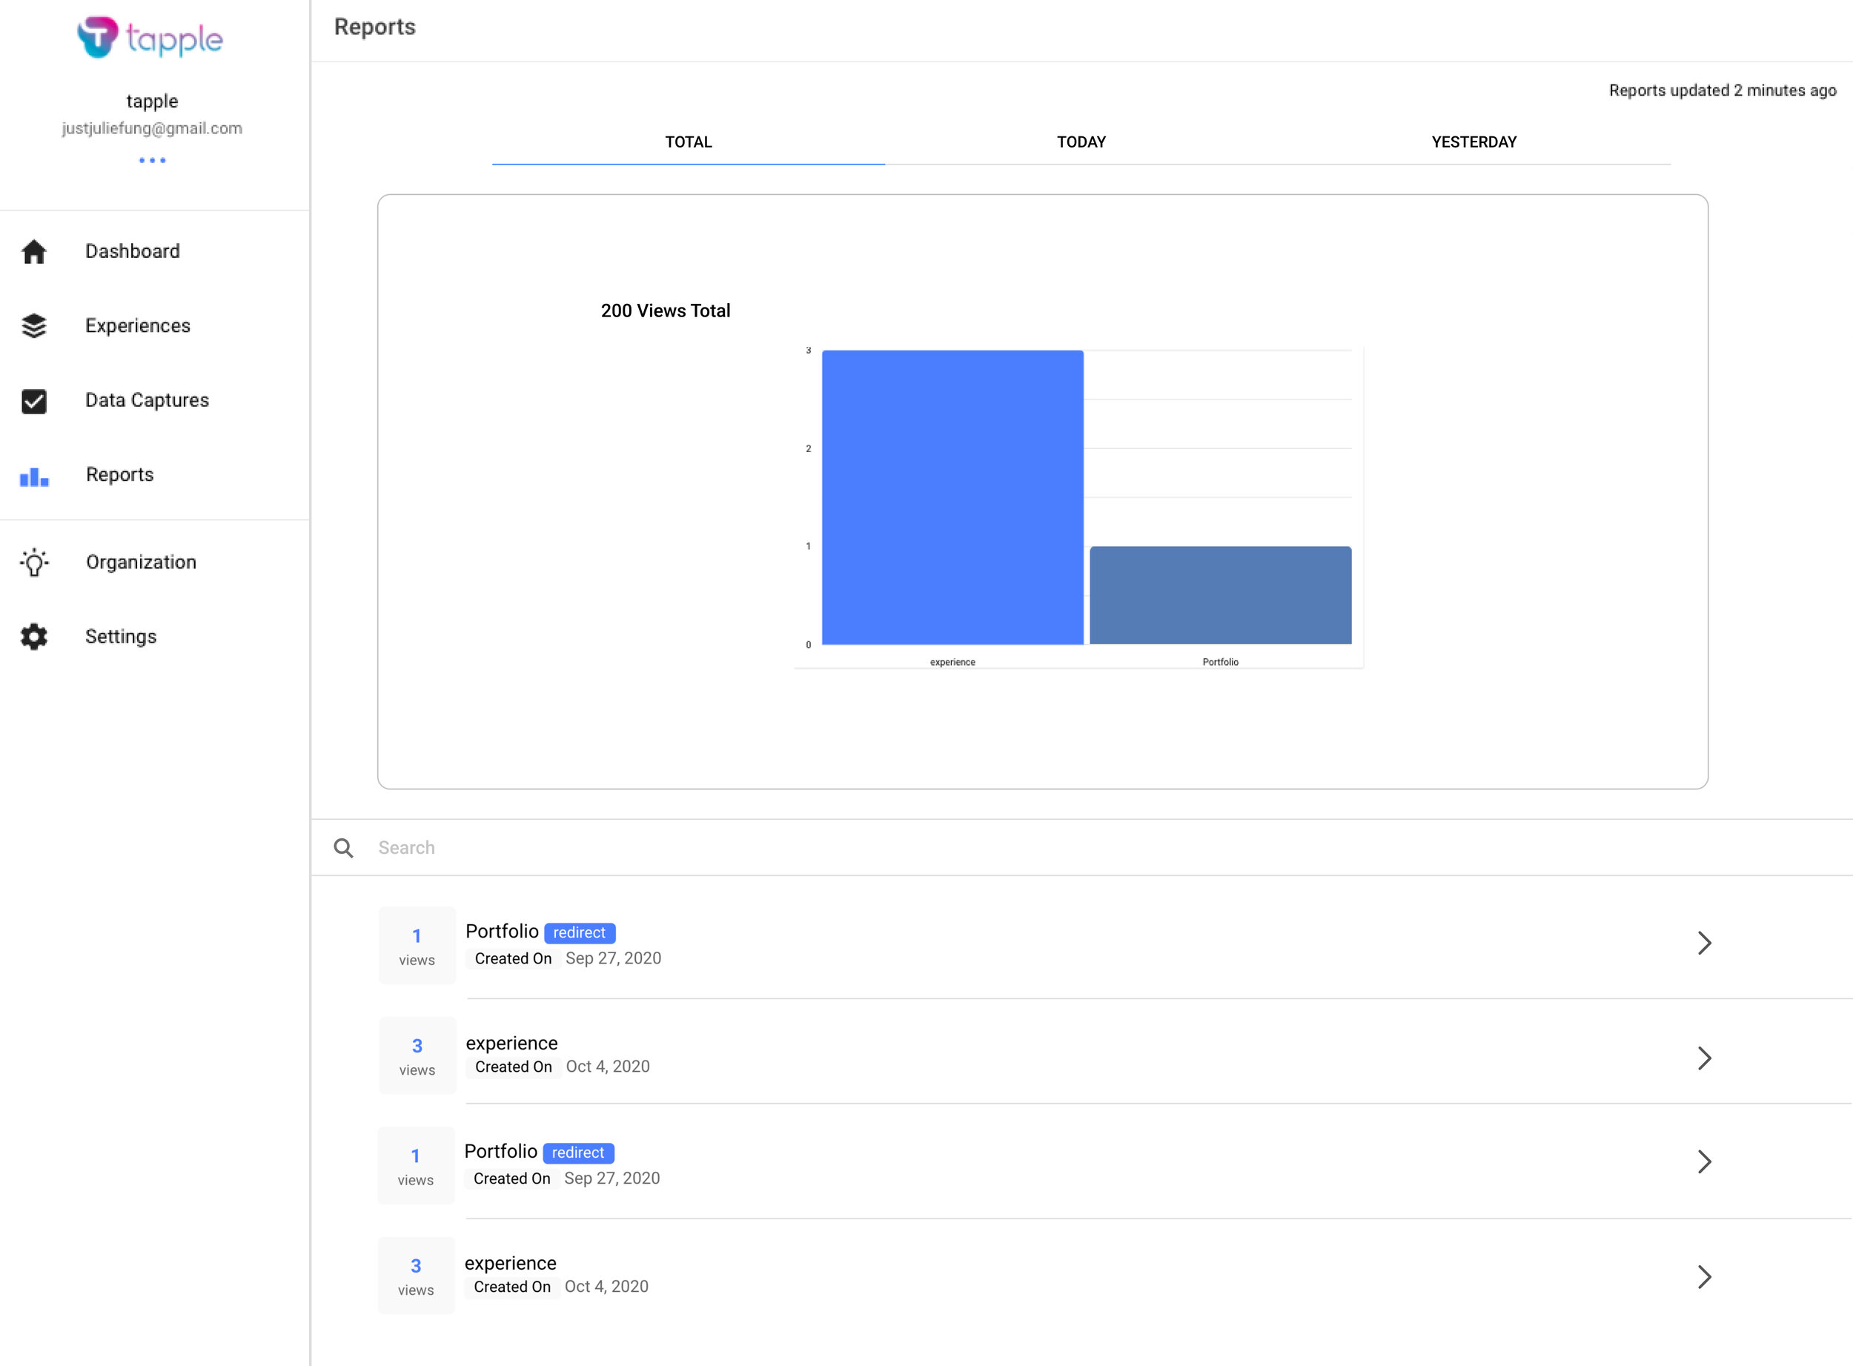1853x1366 pixels.
Task: Switch to the TOTAL tab
Action: point(688,142)
